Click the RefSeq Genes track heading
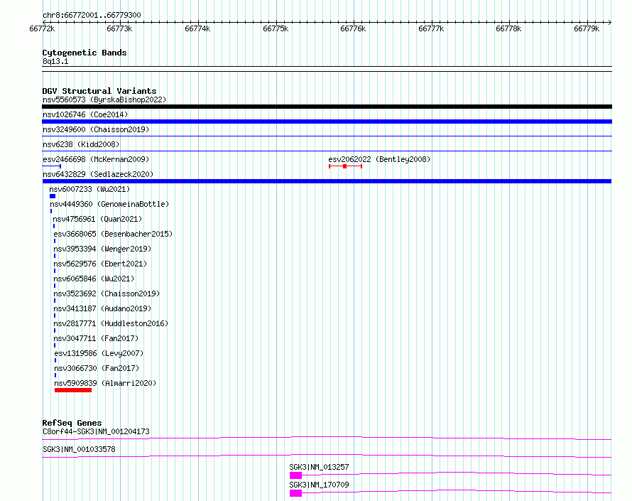Image resolution: width=632 pixels, height=501 pixels. pyautogui.click(x=72, y=423)
